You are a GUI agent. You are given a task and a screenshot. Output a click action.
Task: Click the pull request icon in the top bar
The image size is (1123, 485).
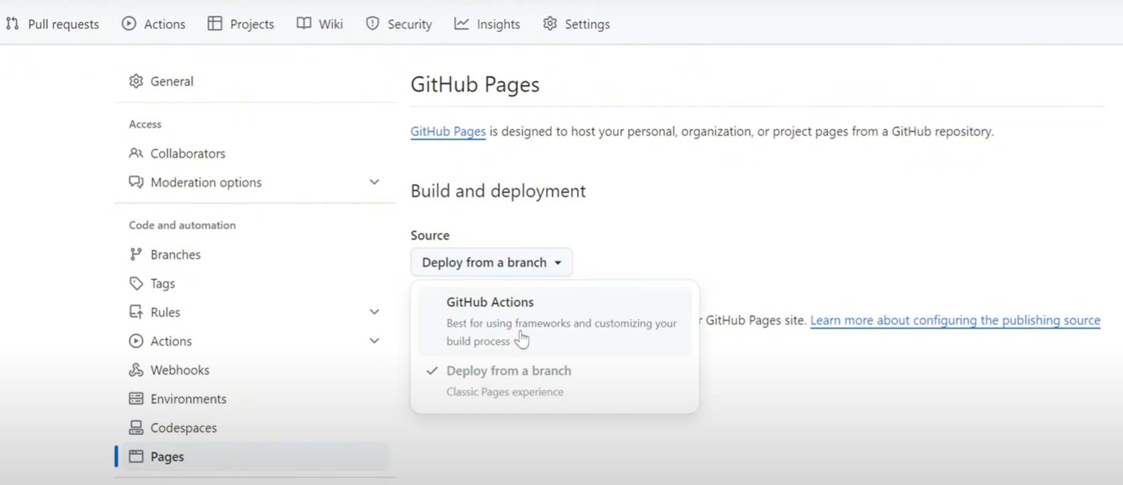[13, 23]
